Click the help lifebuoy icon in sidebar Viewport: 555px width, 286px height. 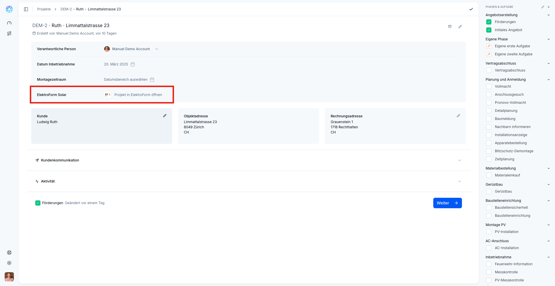(x=9, y=253)
